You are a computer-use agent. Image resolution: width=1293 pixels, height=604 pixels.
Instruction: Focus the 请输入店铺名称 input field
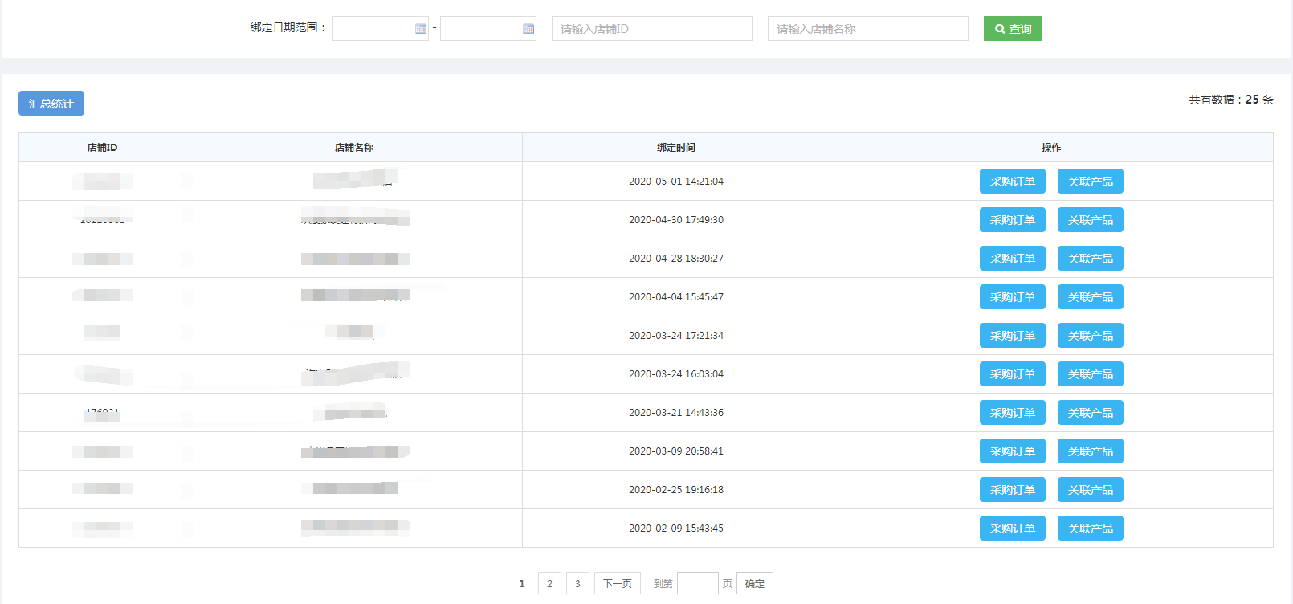pyautogui.click(x=868, y=29)
